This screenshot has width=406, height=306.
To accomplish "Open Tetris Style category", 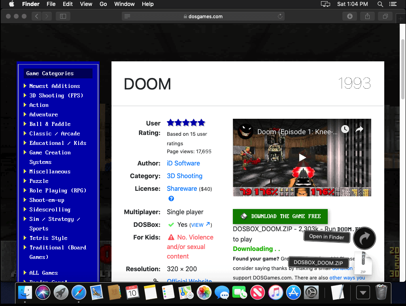I will coord(48,238).
